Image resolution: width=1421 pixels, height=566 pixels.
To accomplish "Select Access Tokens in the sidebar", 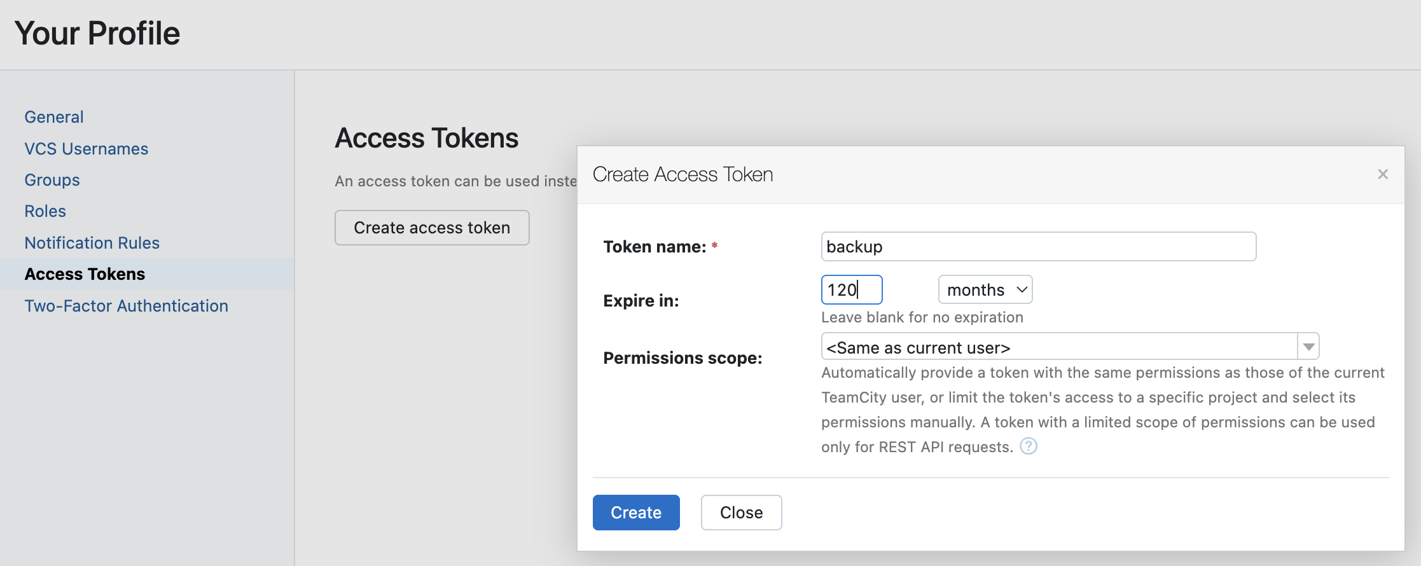I will pyautogui.click(x=85, y=274).
